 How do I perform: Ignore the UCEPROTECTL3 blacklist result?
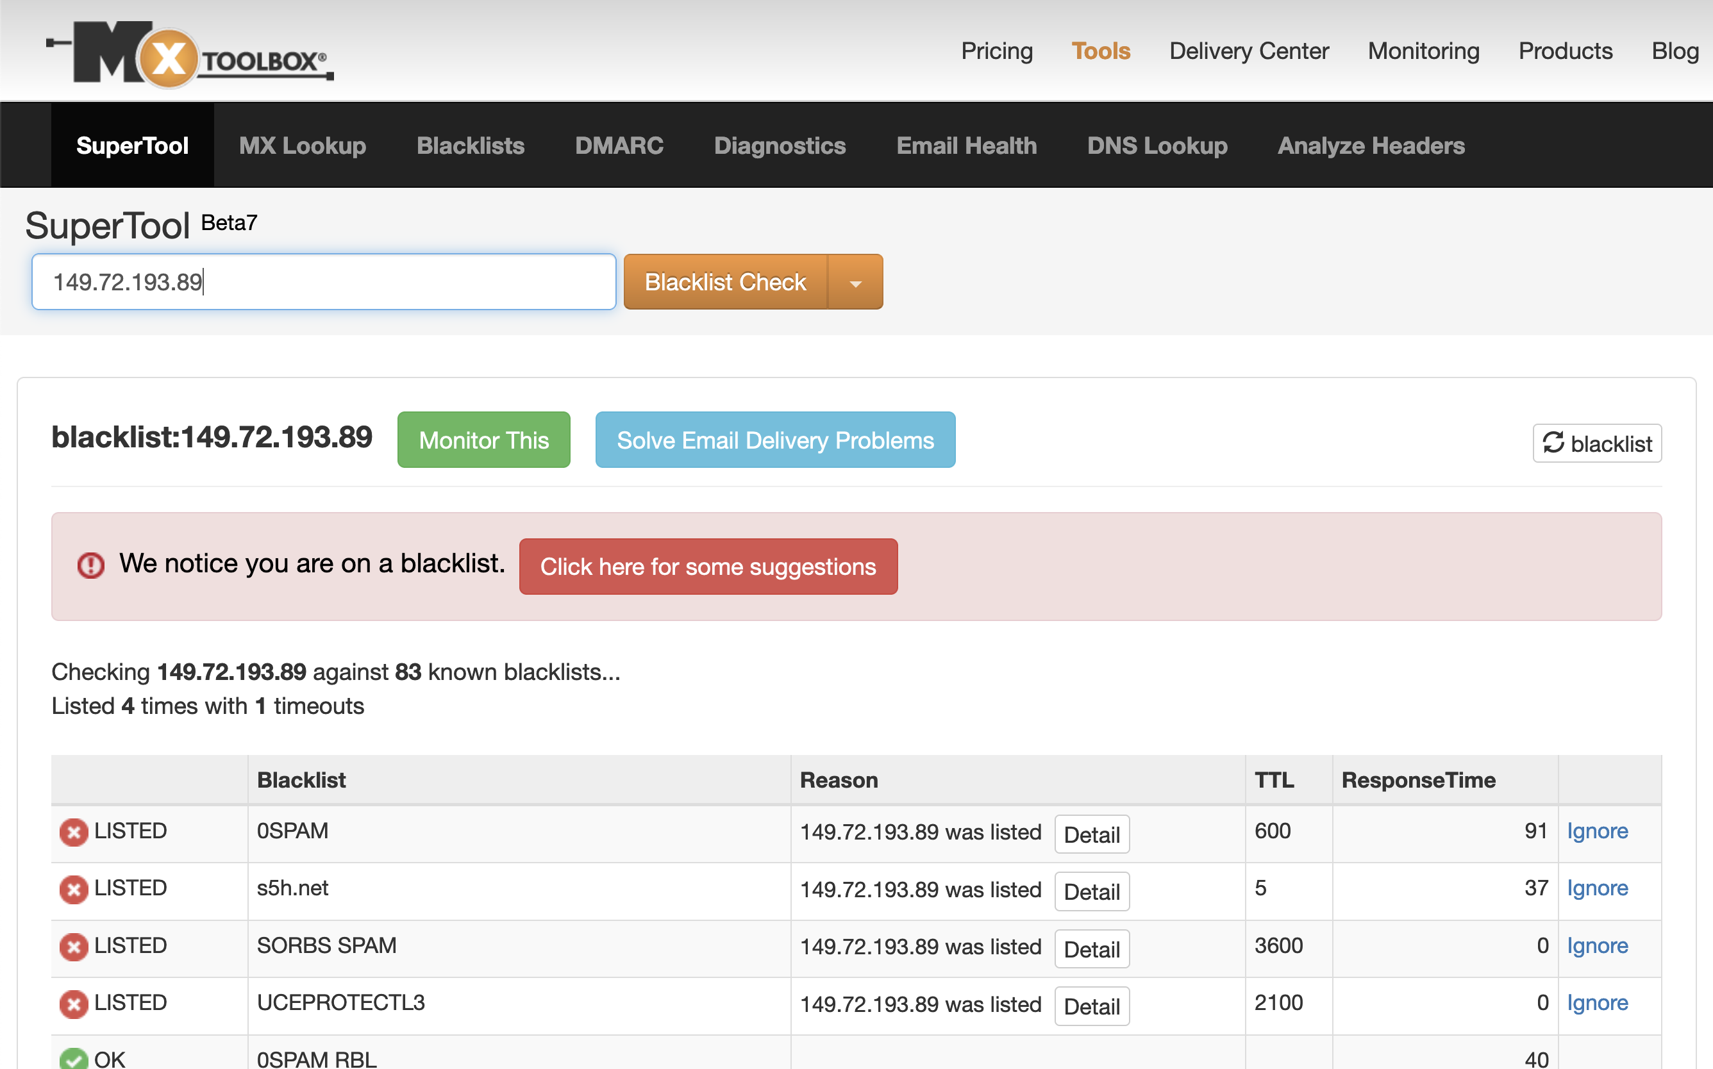(1597, 1002)
